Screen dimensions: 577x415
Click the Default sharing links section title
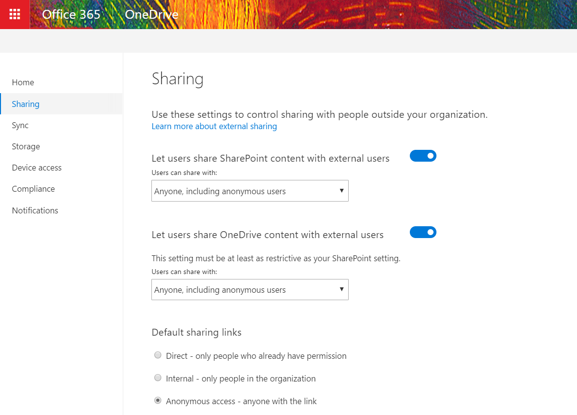point(196,332)
